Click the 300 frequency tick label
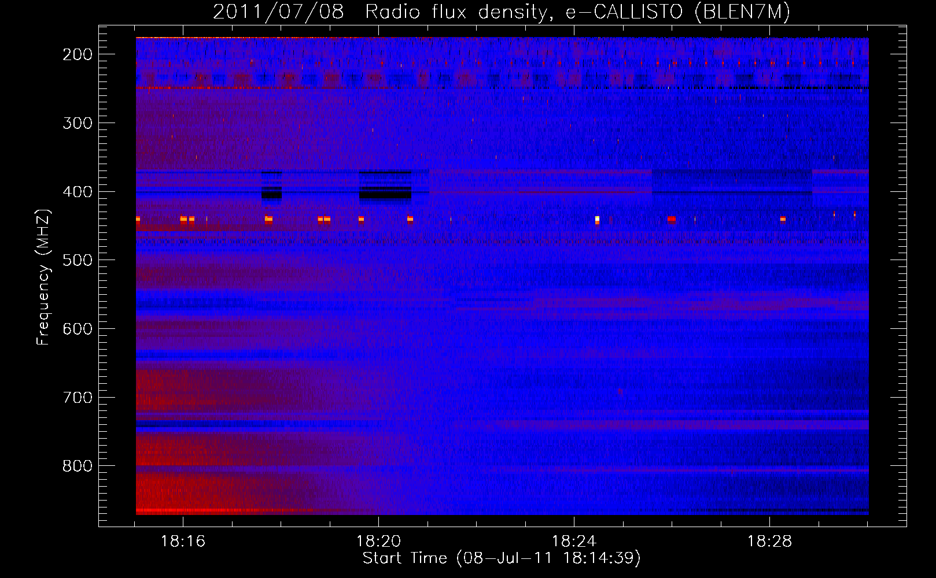This screenshot has width=936, height=578. (78, 123)
